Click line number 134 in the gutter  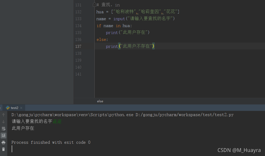point(78,26)
